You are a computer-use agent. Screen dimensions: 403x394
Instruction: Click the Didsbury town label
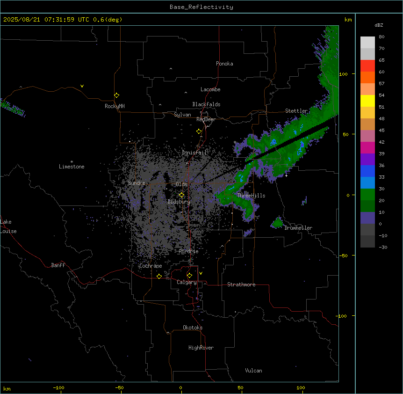click(x=179, y=202)
